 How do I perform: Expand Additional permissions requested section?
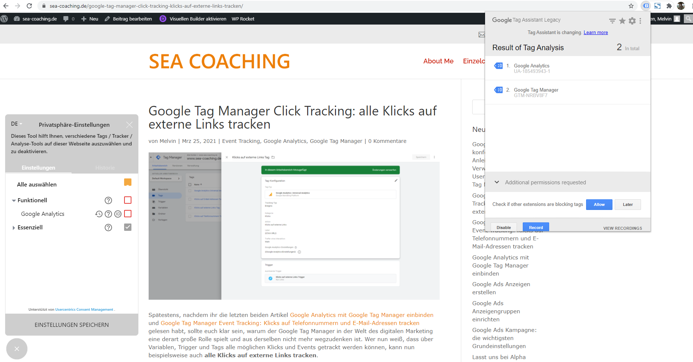click(x=567, y=182)
